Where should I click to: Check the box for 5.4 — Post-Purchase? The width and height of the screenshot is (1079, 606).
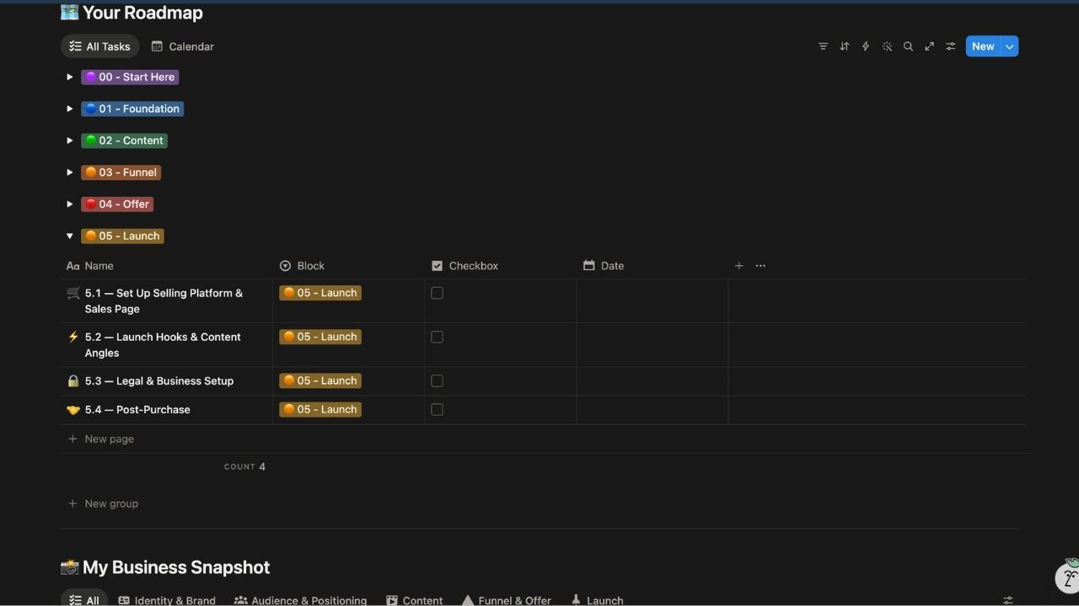coord(437,409)
